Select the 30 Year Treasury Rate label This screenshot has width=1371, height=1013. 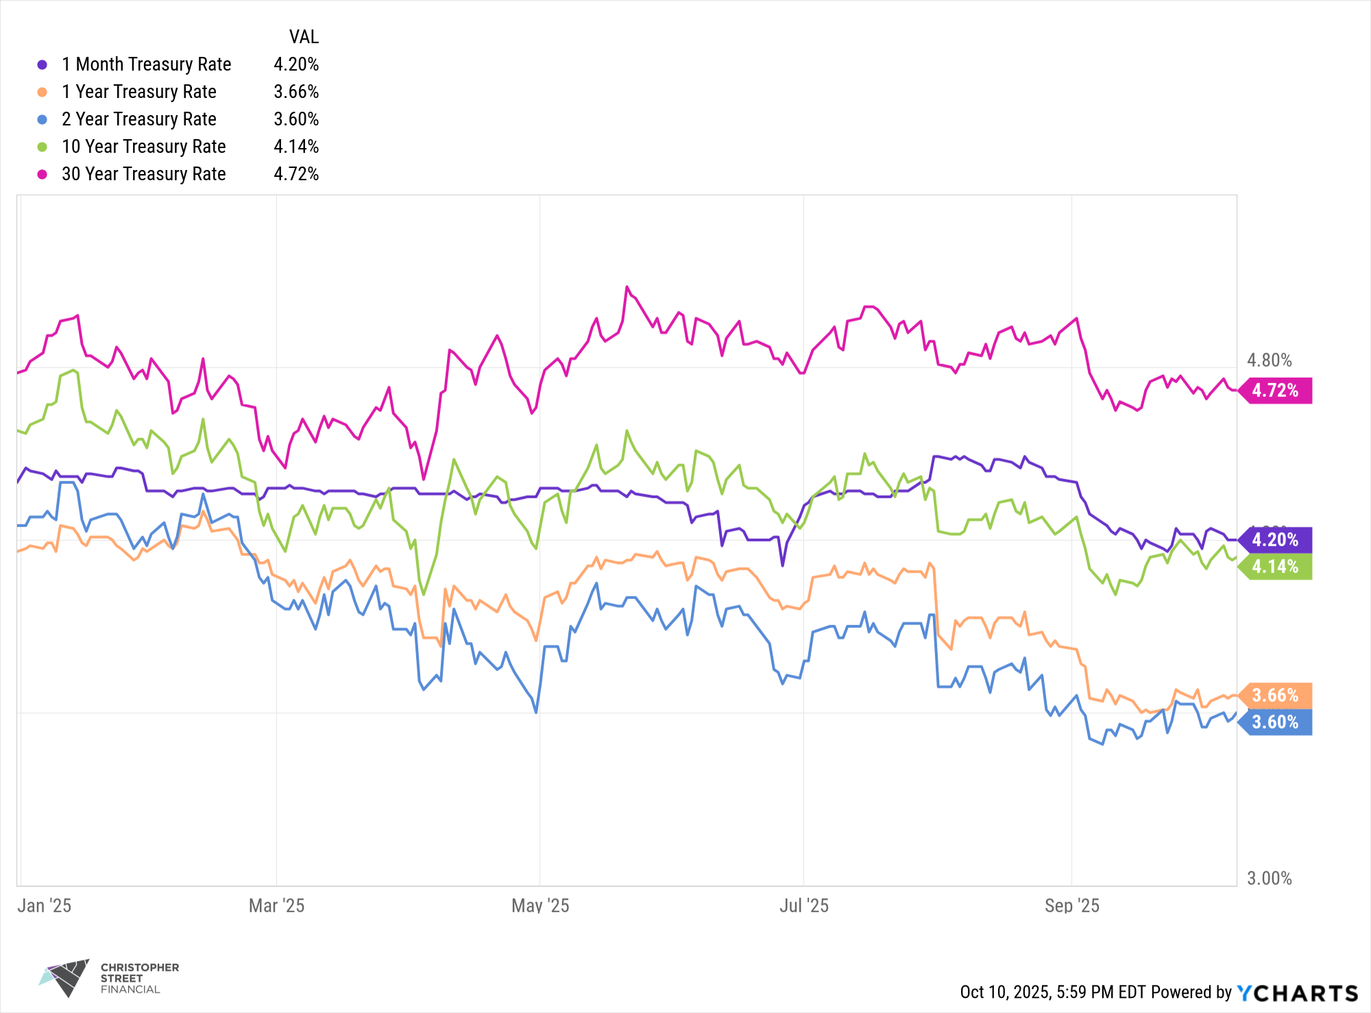[x=143, y=174]
